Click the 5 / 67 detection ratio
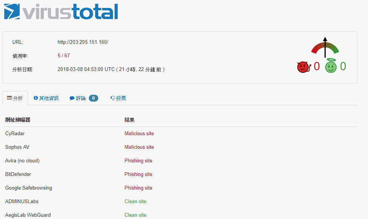Viewport: 368px width, 219px height. pyautogui.click(x=63, y=56)
